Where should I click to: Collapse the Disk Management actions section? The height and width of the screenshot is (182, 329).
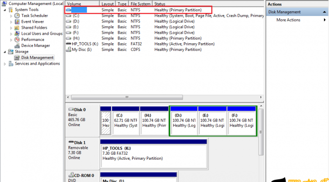324,12
